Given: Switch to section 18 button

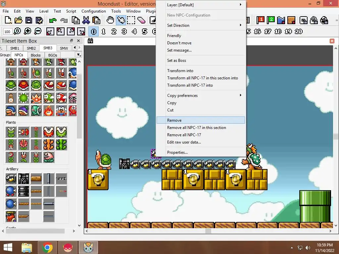Looking at the screenshot, I should [278, 31].
